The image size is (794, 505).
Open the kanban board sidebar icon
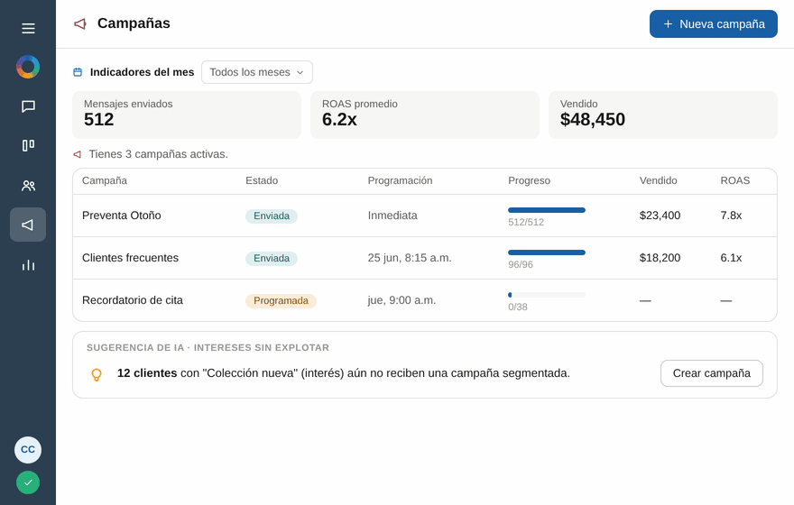(28, 146)
